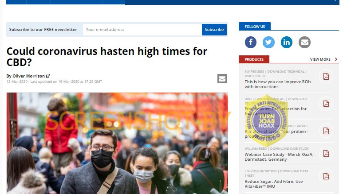The width and height of the screenshot is (343, 194).
Task: Open author Oliver Morrison's link
Action: [x=29, y=76]
